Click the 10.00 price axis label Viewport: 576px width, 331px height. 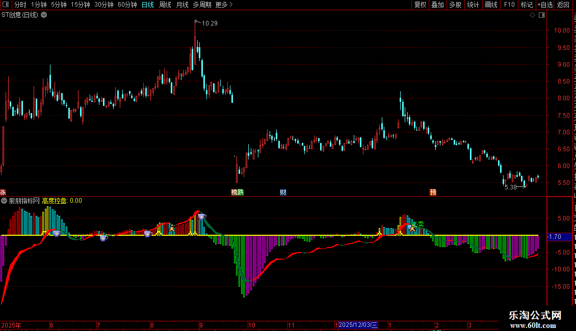(562, 31)
